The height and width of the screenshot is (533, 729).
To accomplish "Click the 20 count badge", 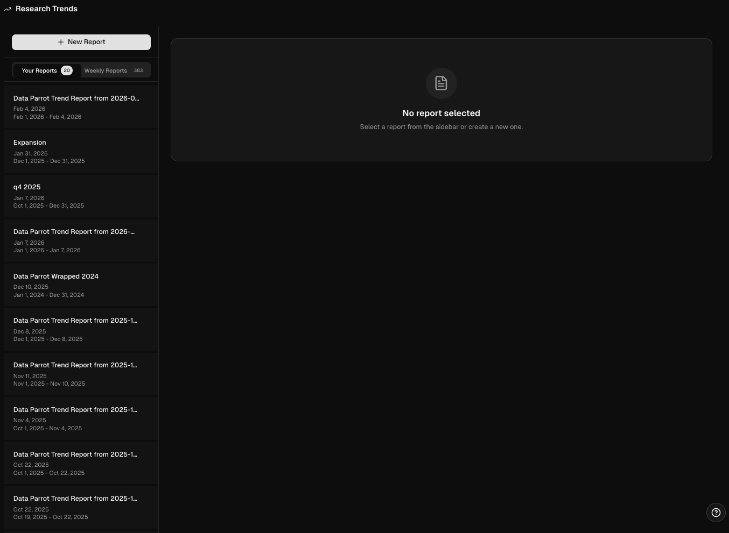I will click(x=67, y=70).
